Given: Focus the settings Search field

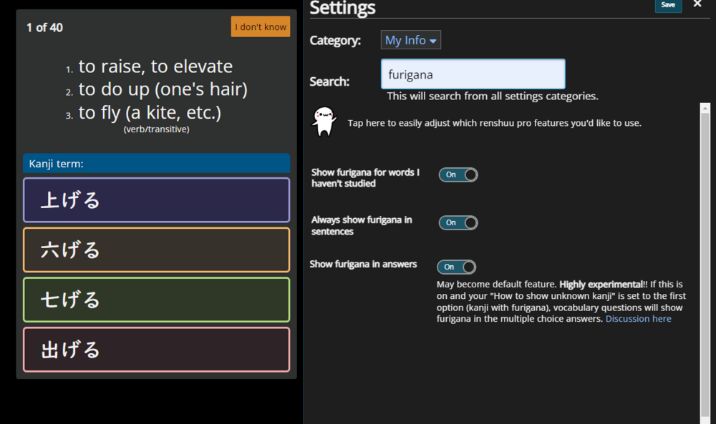Looking at the screenshot, I should 473,74.
